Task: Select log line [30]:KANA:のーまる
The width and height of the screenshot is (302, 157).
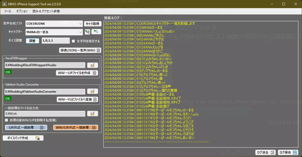Action: (134, 43)
